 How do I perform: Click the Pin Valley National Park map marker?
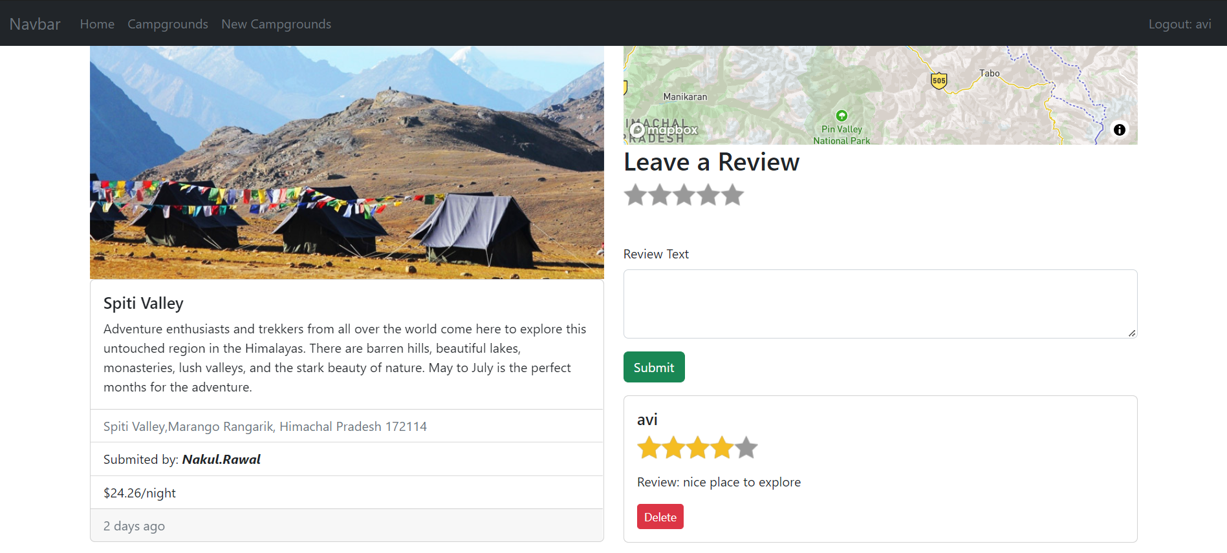click(x=841, y=116)
